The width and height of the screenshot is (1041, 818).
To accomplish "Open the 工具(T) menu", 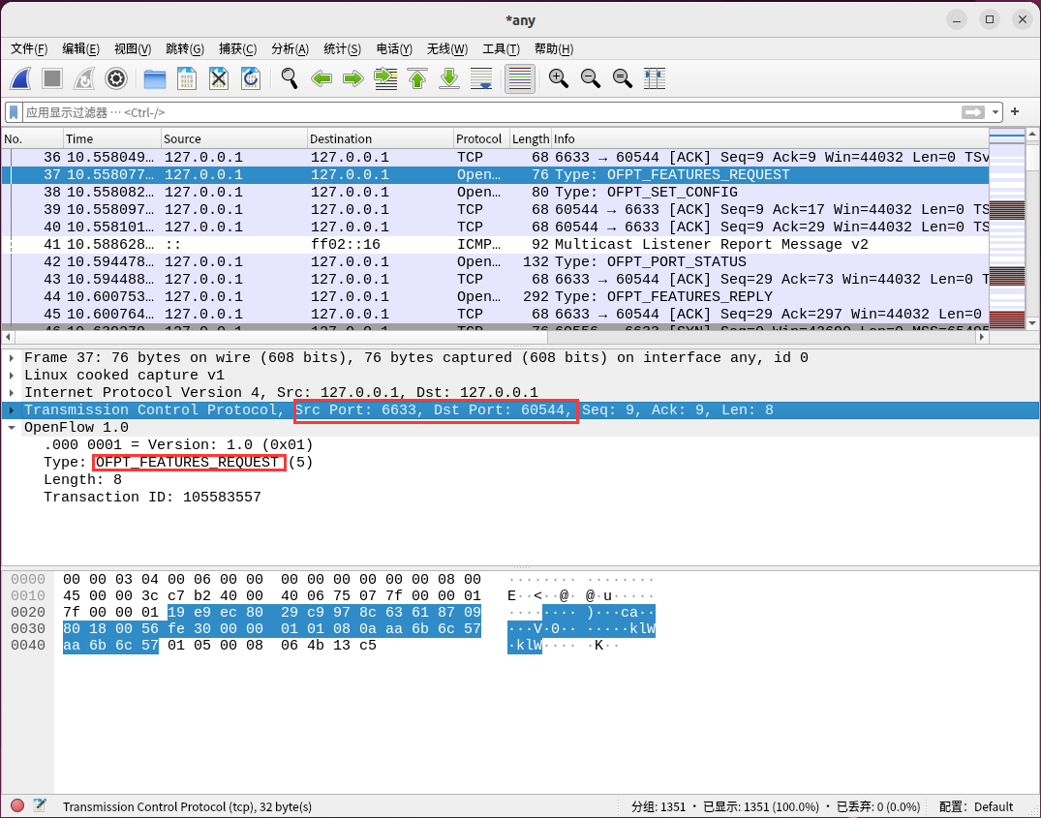I will click(502, 48).
